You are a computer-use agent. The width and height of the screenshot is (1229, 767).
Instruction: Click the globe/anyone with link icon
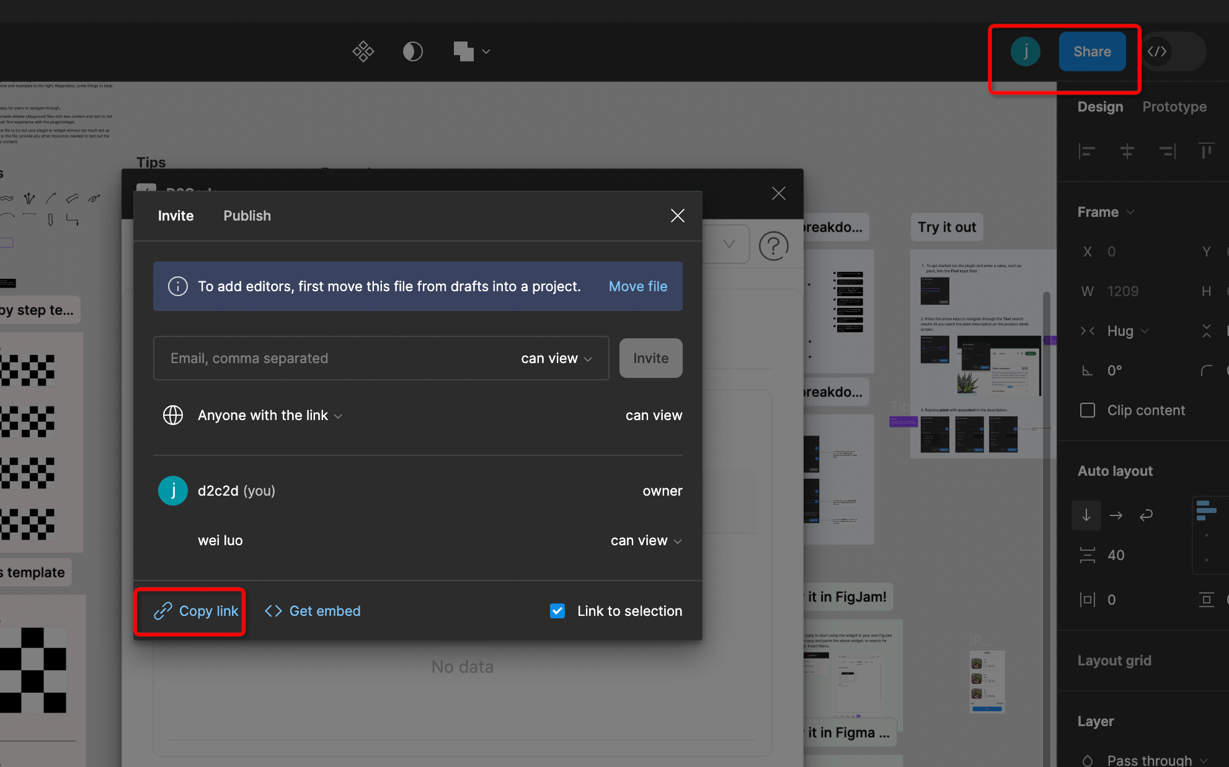coord(172,415)
